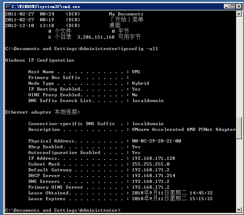Click the Primary Dns Suffix label

(54, 78)
